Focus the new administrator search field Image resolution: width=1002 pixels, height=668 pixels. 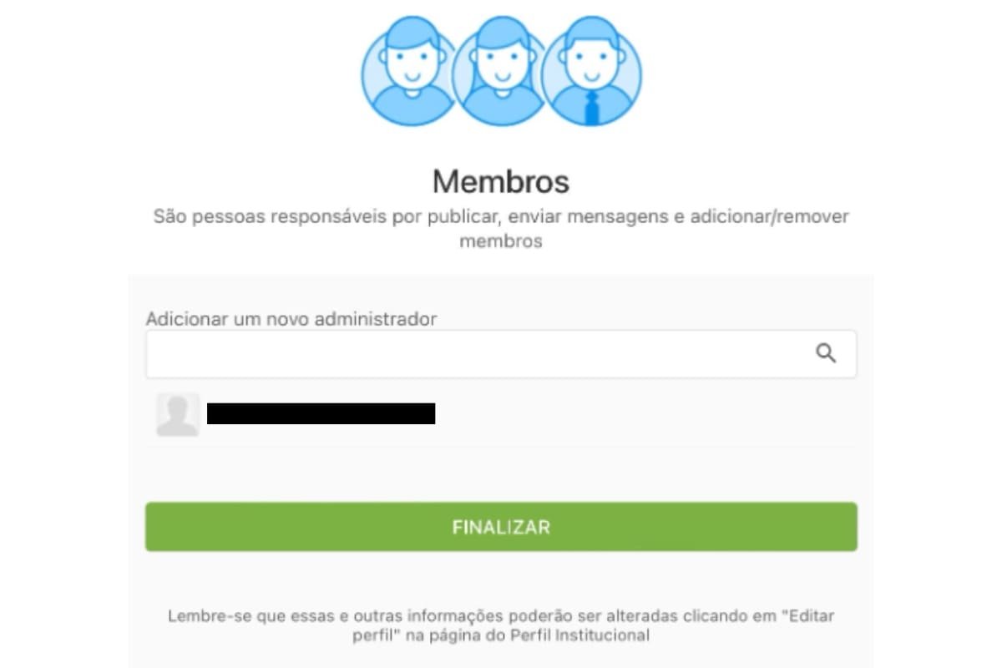point(501,354)
